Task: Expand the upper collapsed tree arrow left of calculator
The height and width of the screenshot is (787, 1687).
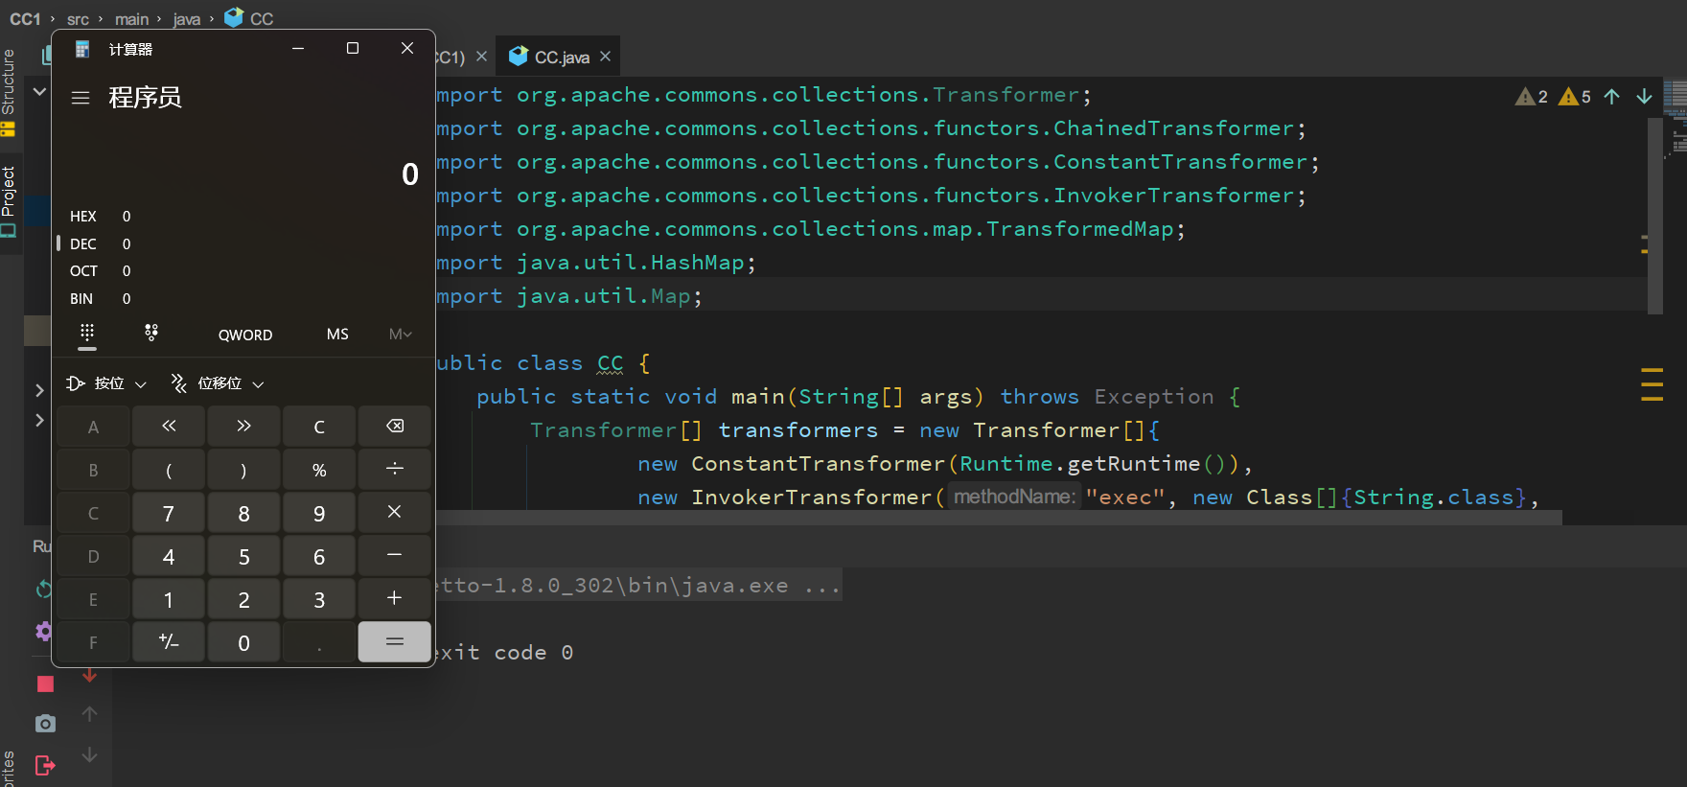Action: 39,390
